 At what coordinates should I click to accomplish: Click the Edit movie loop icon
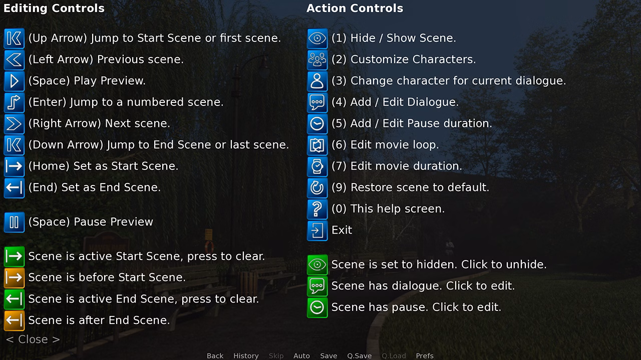(x=317, y=145)
